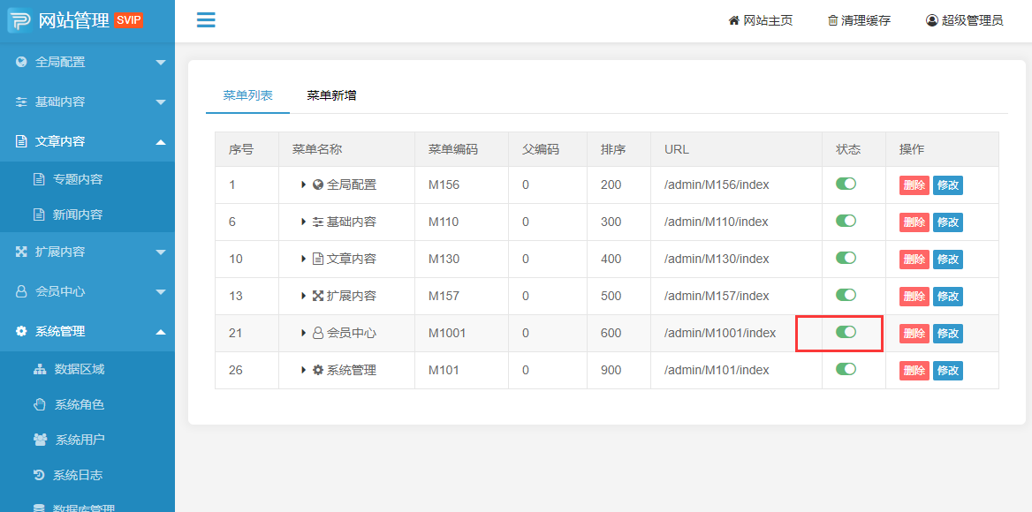Toggle status switch for 会员中心 row

(846, 332)
